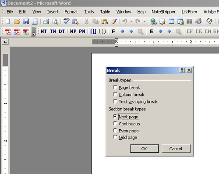The width and height of the screenshot is (219, 174).
Task: Click the Redo arrow icon
Action: tap(138, 21)
